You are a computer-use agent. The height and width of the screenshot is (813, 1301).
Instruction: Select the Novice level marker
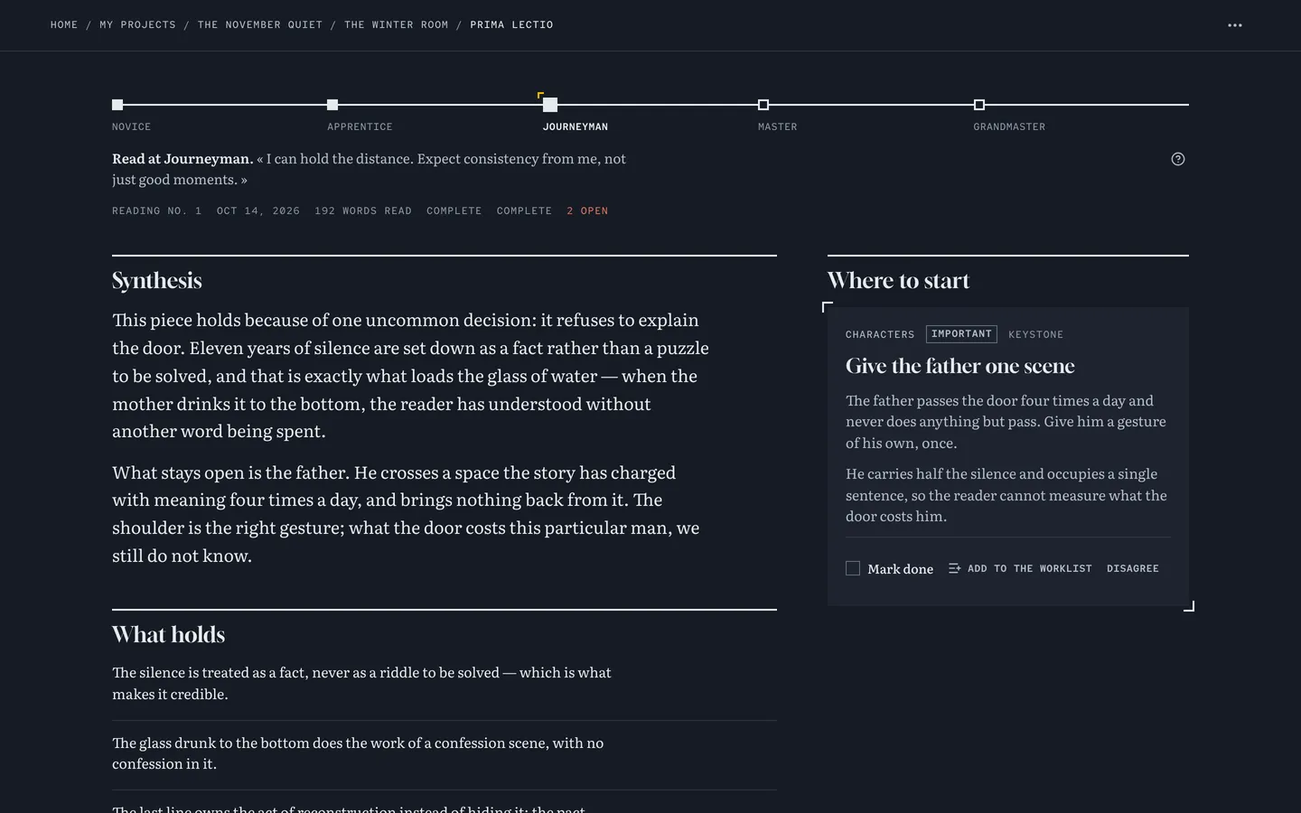(117, 105)
